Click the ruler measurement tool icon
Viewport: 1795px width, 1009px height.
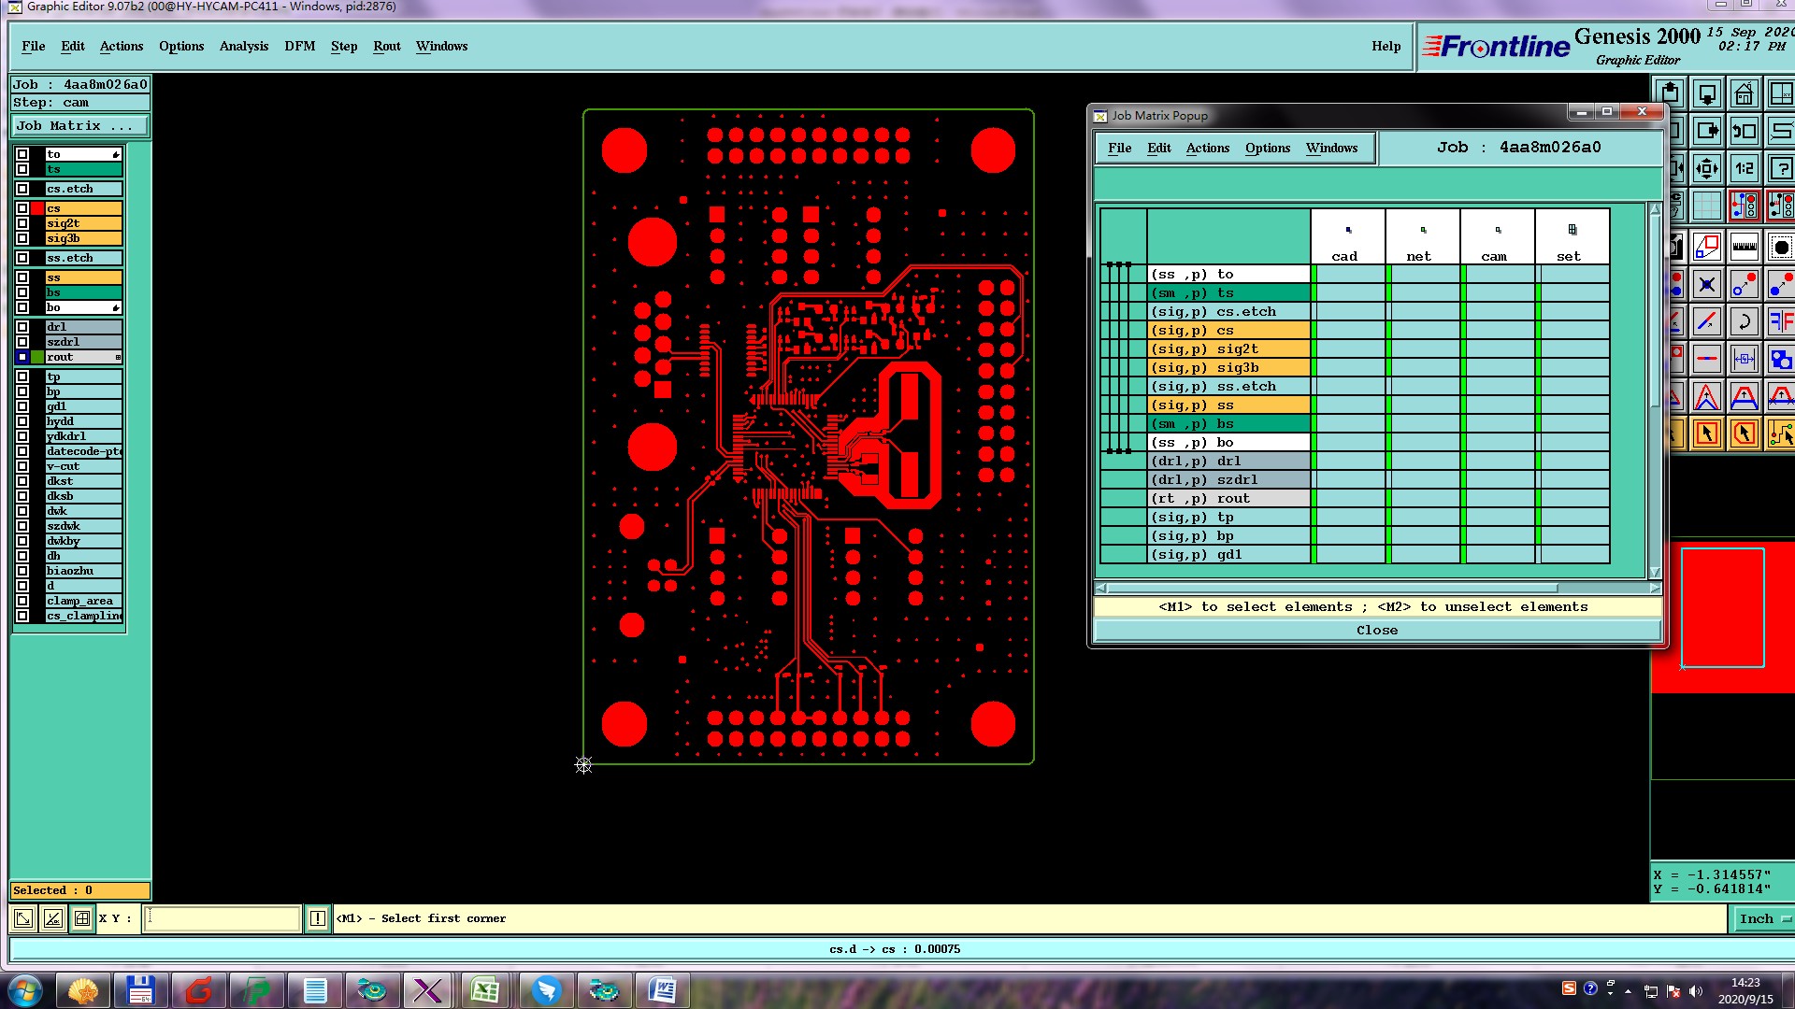pyautogui.click(x=1744, y=248)
